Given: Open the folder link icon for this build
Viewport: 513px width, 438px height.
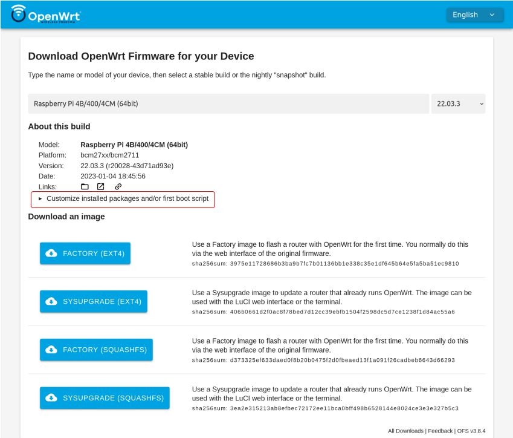Looking at the screenshot, I should point(85,187).
